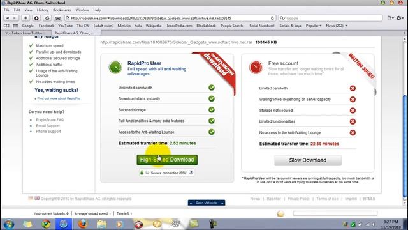
Task: Click the upload progress bar field
Action: [335, 213]
